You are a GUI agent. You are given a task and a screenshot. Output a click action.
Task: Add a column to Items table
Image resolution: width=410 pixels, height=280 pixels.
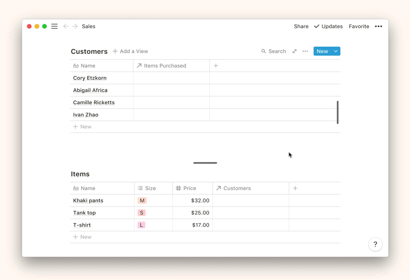pyautogui.click(x=295, y=188)
